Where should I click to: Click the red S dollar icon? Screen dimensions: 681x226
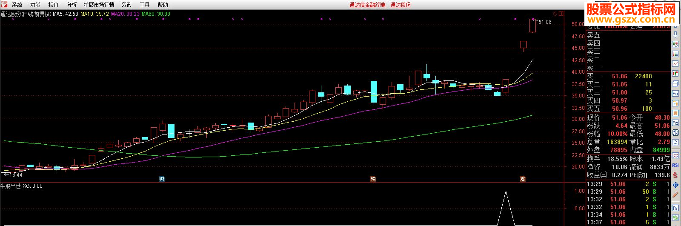[x=675, y=175]
